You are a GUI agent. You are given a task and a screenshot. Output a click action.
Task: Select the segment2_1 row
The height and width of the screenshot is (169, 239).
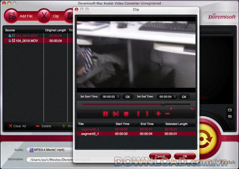point(136,134)
